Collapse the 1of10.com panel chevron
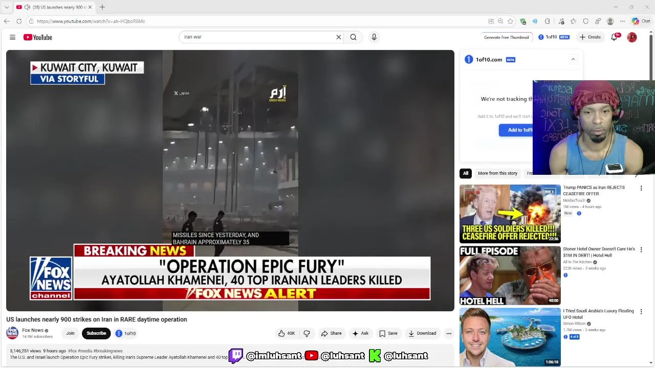Screen dimensions: 655x368 (573, 59)
